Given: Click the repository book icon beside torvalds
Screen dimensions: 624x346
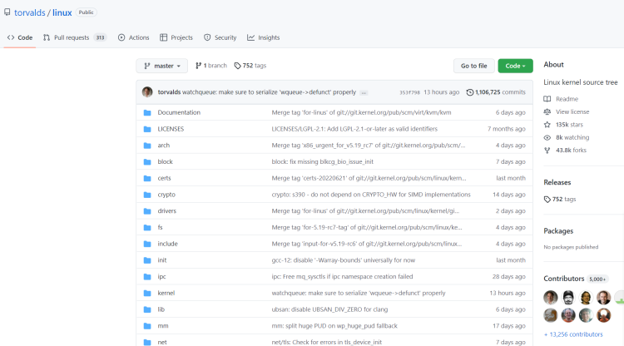Looking at the screenshot, I should 7,13.
